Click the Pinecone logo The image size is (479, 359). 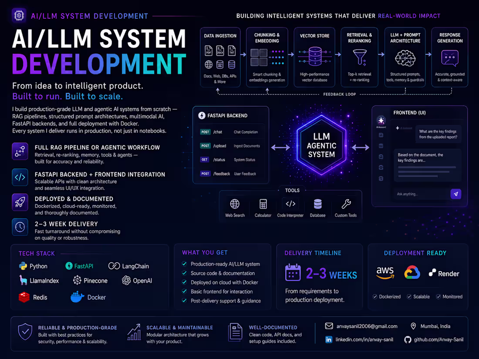click(x=77, y=280)
